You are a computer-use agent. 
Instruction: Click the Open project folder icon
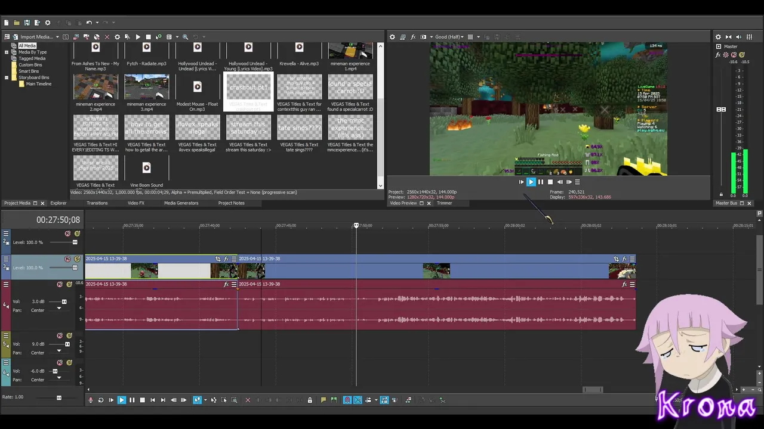(x=17, y=23)
